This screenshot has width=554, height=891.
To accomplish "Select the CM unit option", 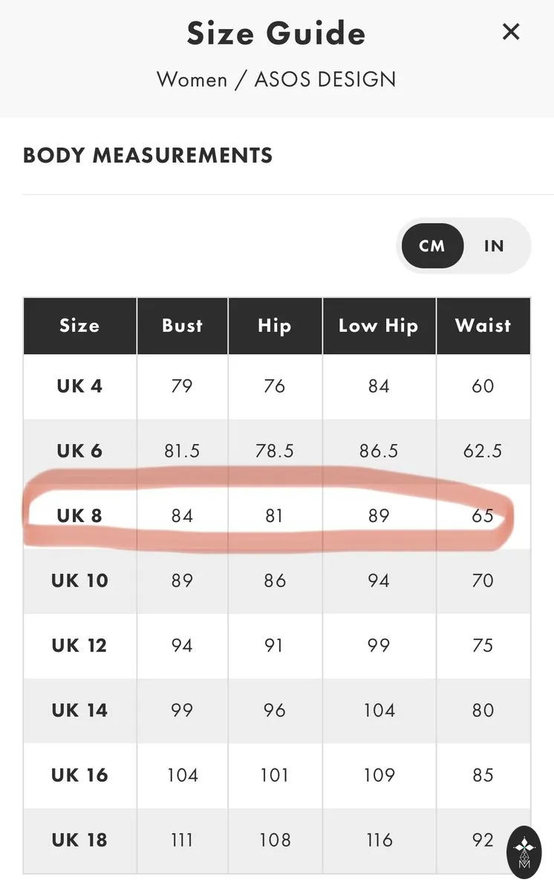I will [432, 246].
